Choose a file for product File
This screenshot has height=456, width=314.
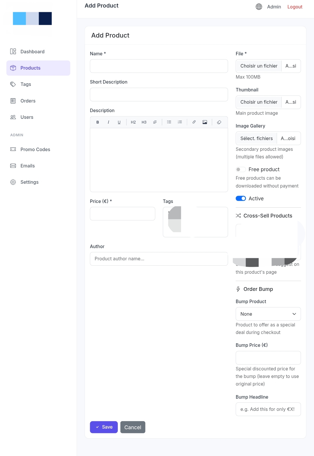click(268, 66)
